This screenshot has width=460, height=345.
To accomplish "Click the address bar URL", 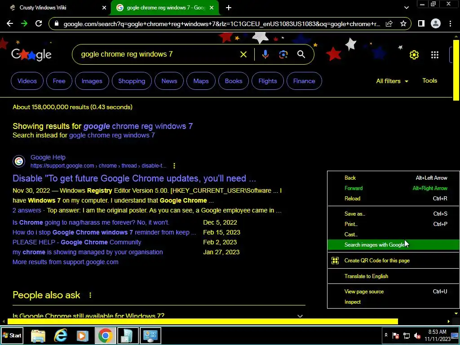I will click(222, 24).
